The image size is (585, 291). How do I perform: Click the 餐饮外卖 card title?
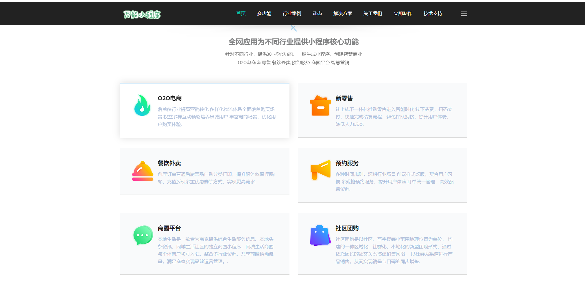[x=169, y=163]
